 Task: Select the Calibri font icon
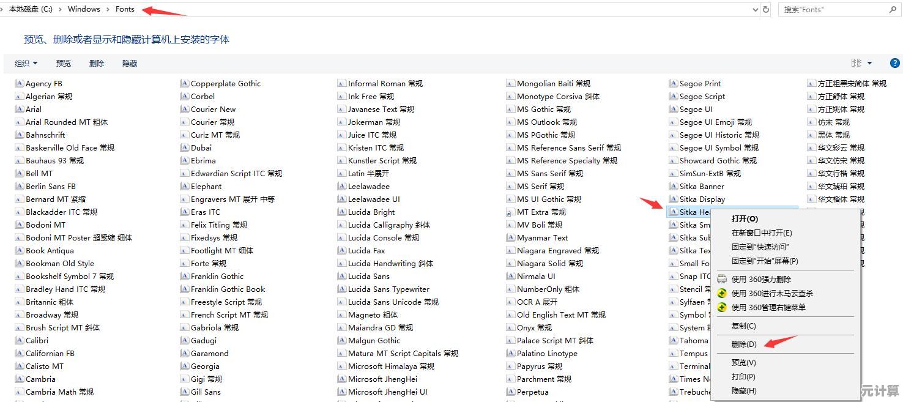coord(19,340)
